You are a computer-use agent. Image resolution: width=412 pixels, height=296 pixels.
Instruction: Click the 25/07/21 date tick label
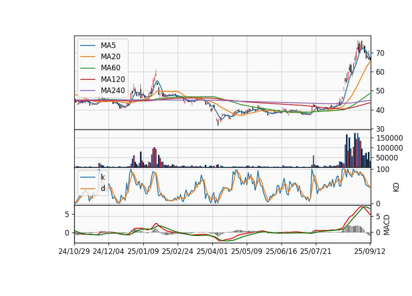coord(316,252)
